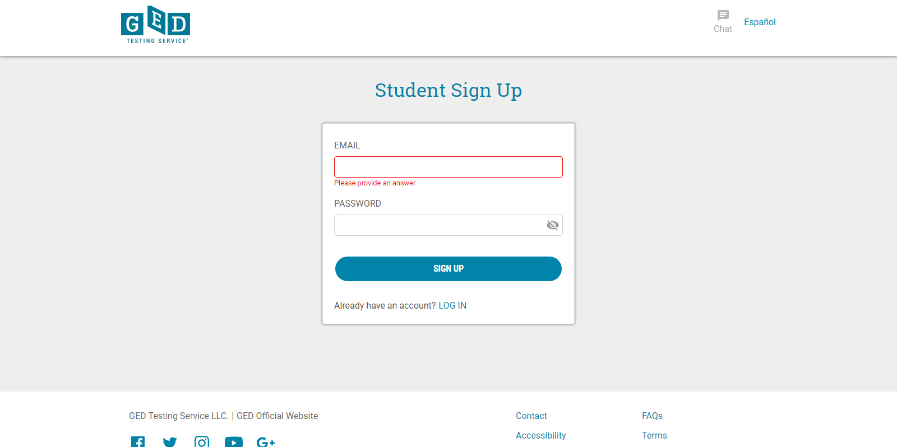Follow the LOG IN link

(452, 305)
